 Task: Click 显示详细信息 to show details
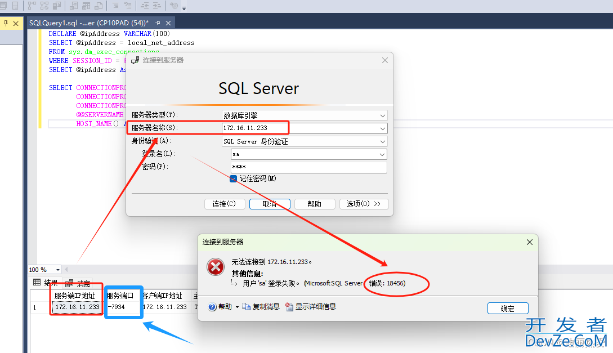point(311,307)
